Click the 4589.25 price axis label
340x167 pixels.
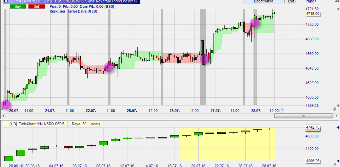[312, 105]
